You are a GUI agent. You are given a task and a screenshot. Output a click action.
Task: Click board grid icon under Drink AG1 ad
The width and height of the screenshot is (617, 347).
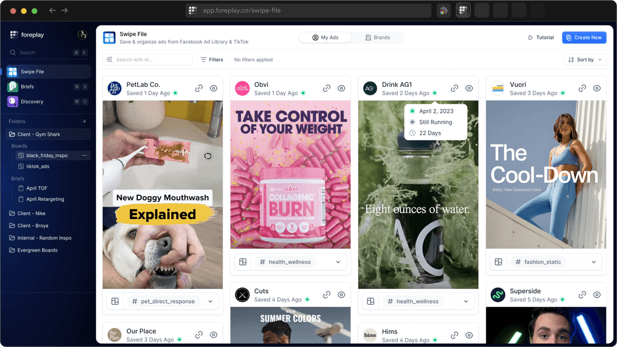[371, 301]
